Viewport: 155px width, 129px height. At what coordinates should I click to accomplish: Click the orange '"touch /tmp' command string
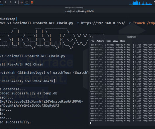(x=144, y=23)
